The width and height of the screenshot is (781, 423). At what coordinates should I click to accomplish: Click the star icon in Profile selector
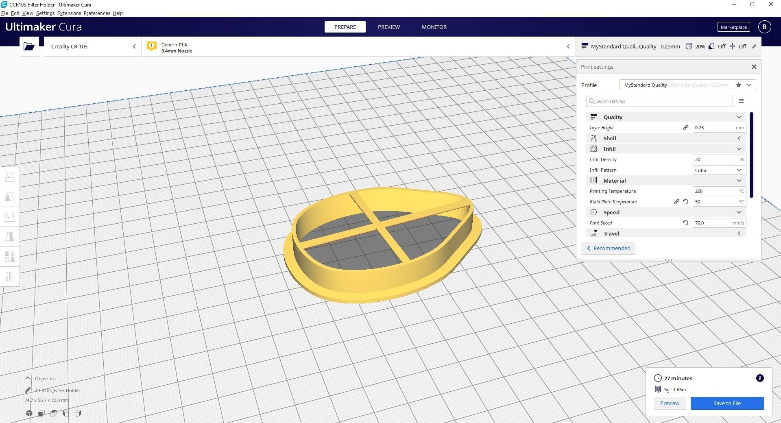[739, 85]
